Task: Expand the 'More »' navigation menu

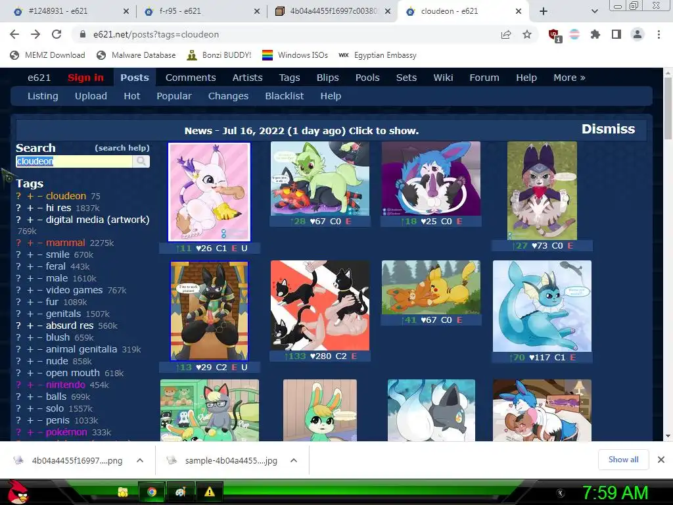Action: coord(569,78)
